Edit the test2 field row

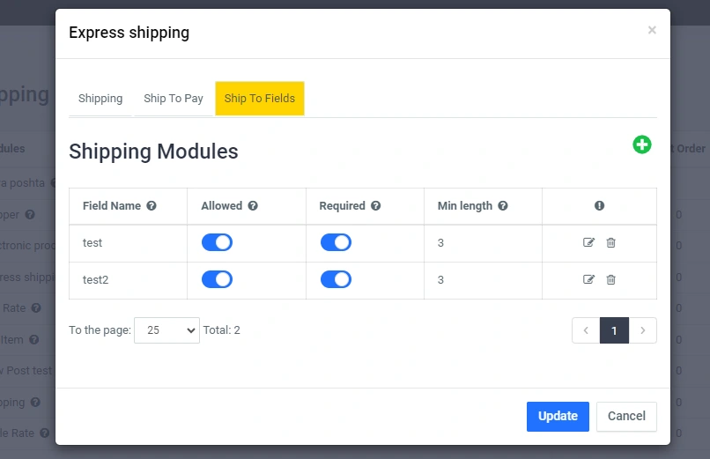[589, 279]
